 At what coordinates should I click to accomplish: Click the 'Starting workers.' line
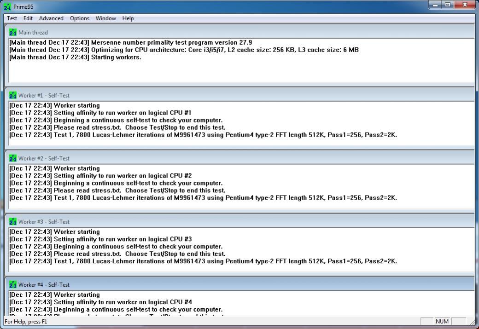pyautogui.click(x=75, y=57)
